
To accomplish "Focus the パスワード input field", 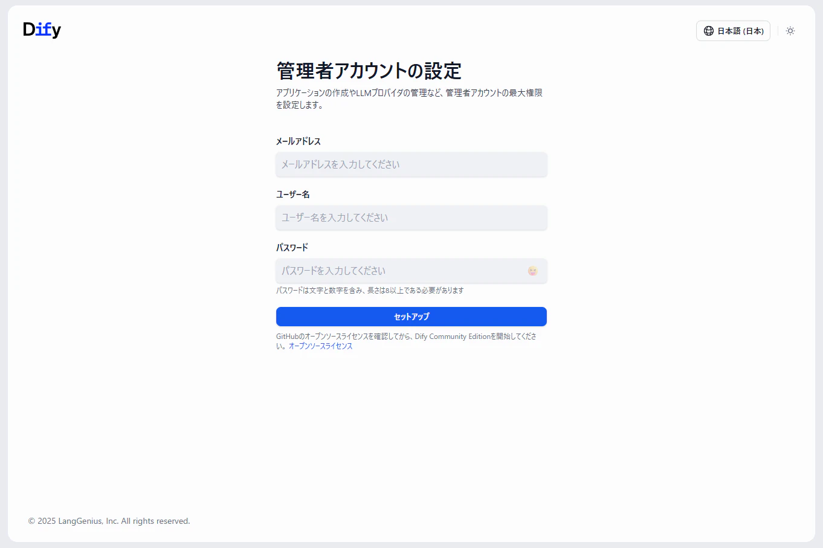I will pos(411,271).
